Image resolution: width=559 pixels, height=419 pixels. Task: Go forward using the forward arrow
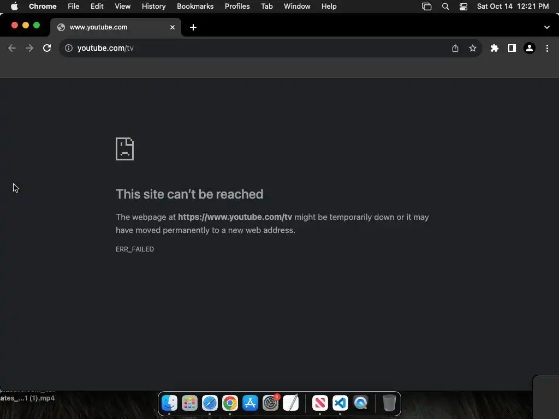point(29,48)
